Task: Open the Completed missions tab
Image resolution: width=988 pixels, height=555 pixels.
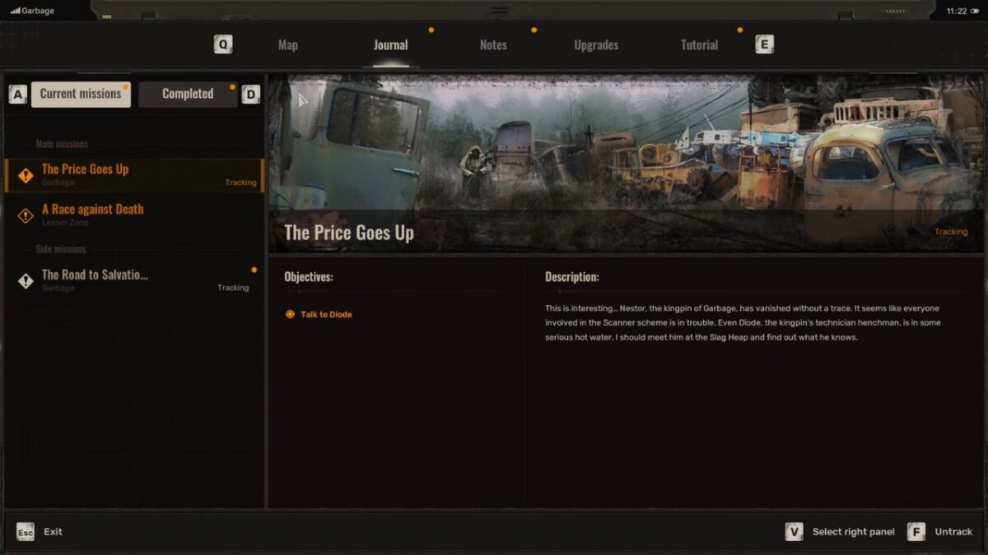Action: click(187, 94)
